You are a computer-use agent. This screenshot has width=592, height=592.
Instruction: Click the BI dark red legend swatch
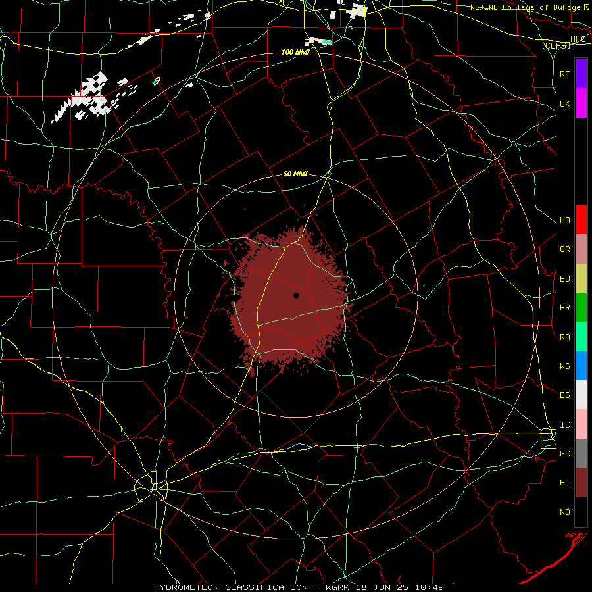581,483
